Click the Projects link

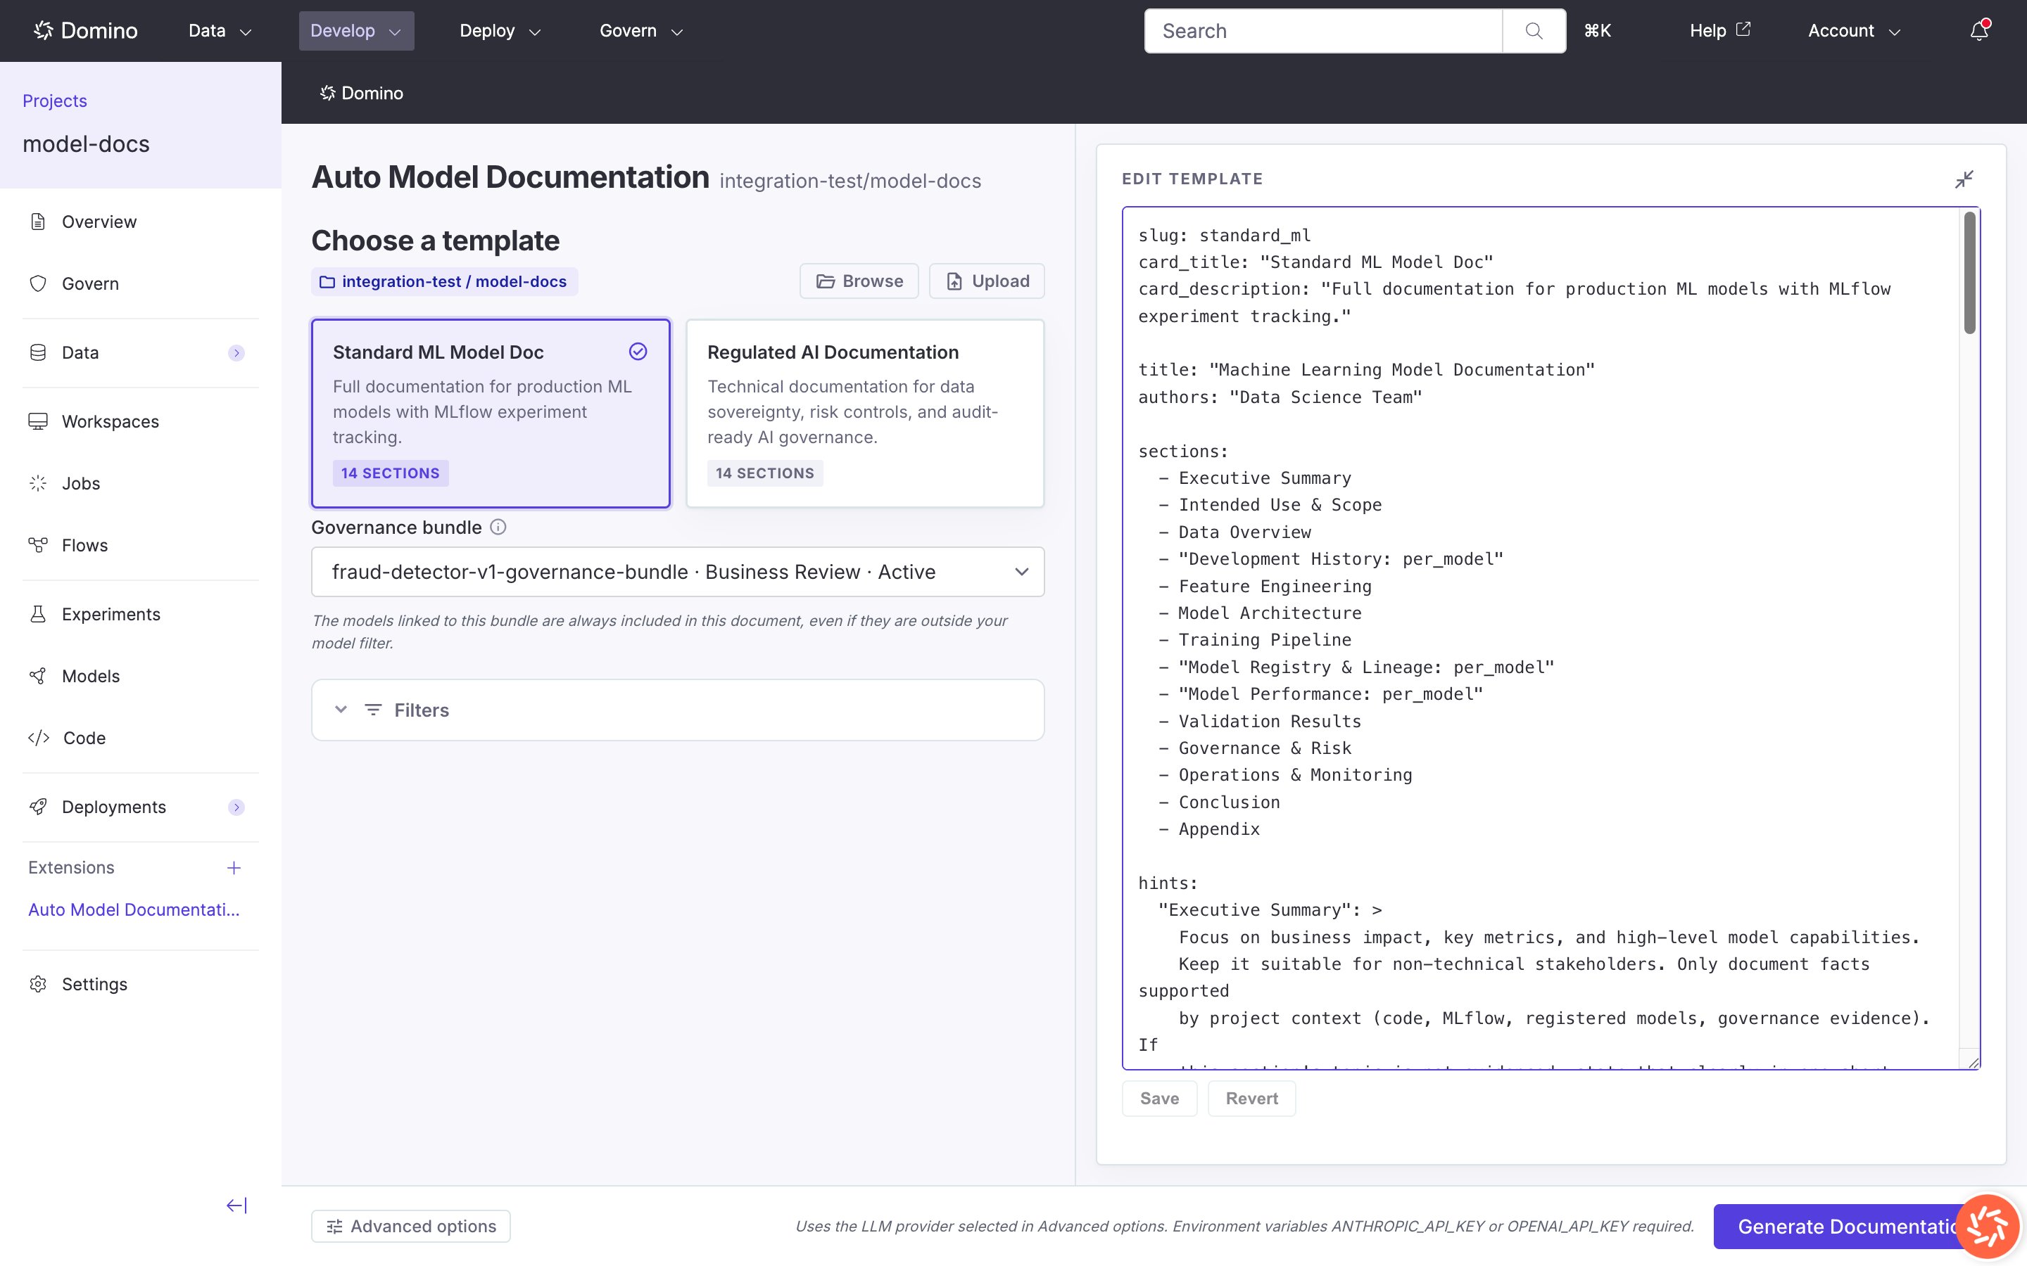[x=54, y=101]
